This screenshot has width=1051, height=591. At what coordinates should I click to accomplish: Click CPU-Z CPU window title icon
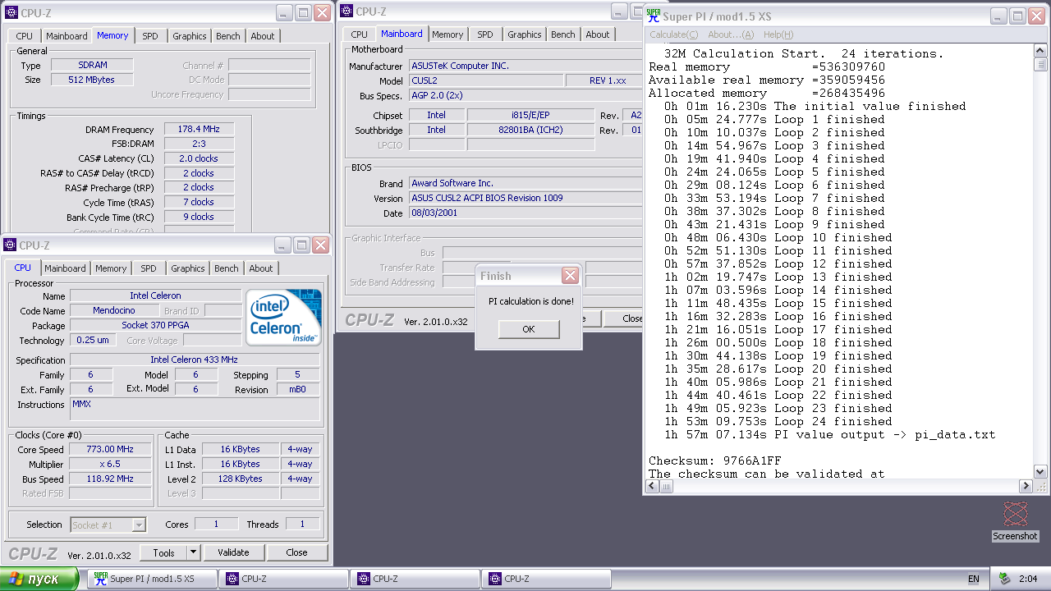click(x=10, y=245)
